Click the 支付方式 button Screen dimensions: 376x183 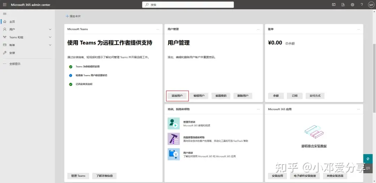[x=315, y=96]
